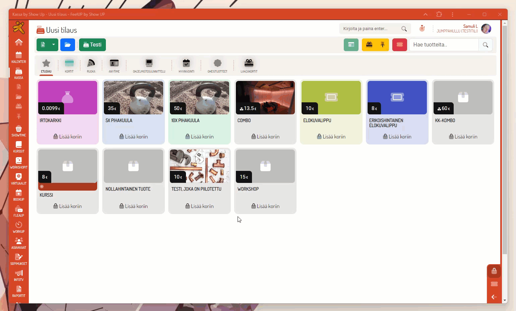Open the shopping cart panel icon
Image resolution: width=516 pixels, height=311 pixels.
coord(494,271)
